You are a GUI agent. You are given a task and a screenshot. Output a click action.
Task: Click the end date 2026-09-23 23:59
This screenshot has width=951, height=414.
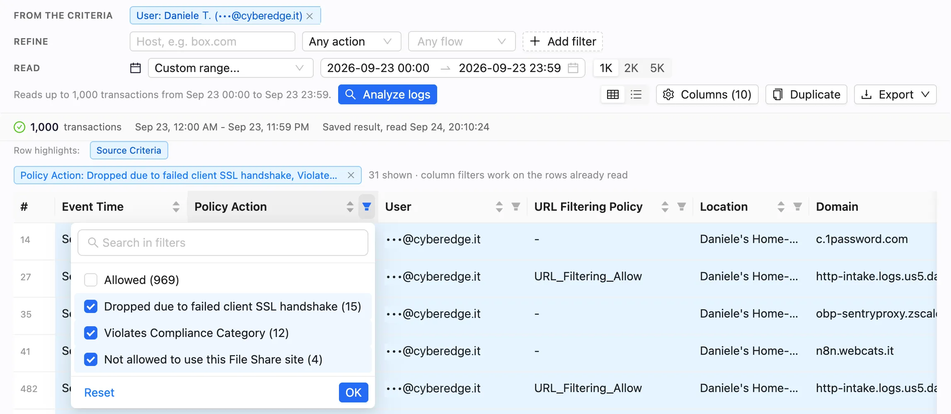point(510,68)
